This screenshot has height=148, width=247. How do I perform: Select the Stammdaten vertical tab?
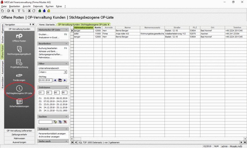pos(2,82)
